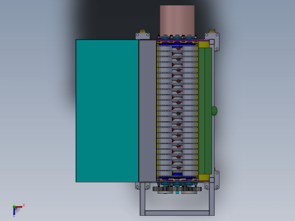Click the bottom horizontal bar of the frame
This screenshot has height=221, width=295.
tap(177, 213)
